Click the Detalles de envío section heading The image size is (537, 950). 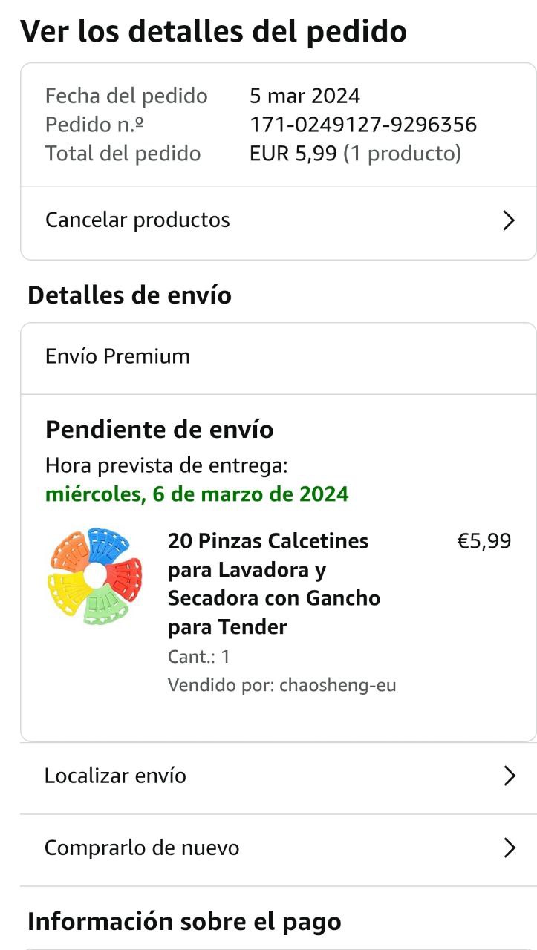click(x=129, y=295)
